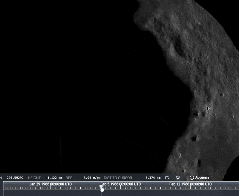
Task: Click the Feb 5 1966 timeline label
Action: [x=121, y=184]
